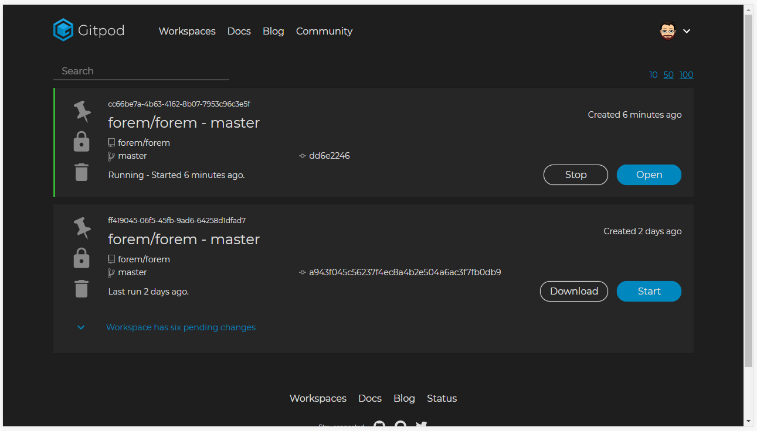The width and height of the screenshot is (757, 431).
Task: Click the running workspace title forem/forem - master
Action: click(x=184, y=123)
